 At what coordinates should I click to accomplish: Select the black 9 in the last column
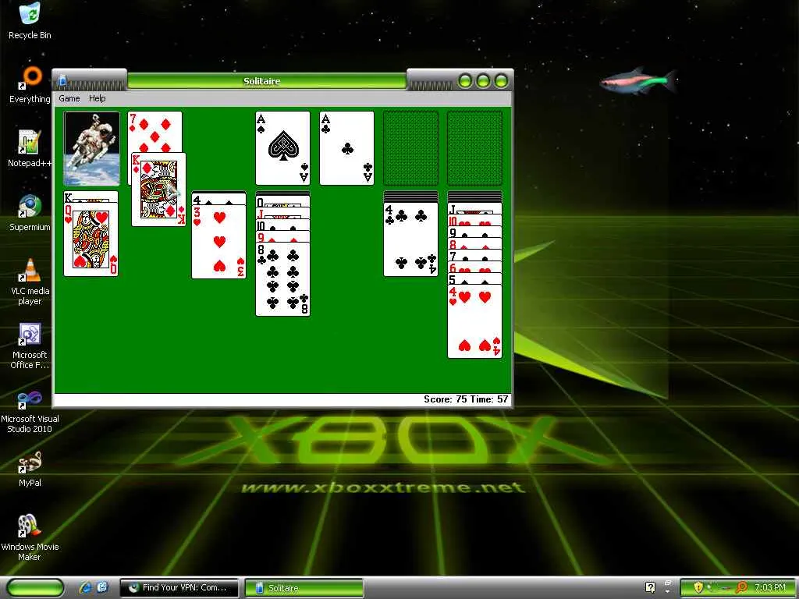[475, 232]
